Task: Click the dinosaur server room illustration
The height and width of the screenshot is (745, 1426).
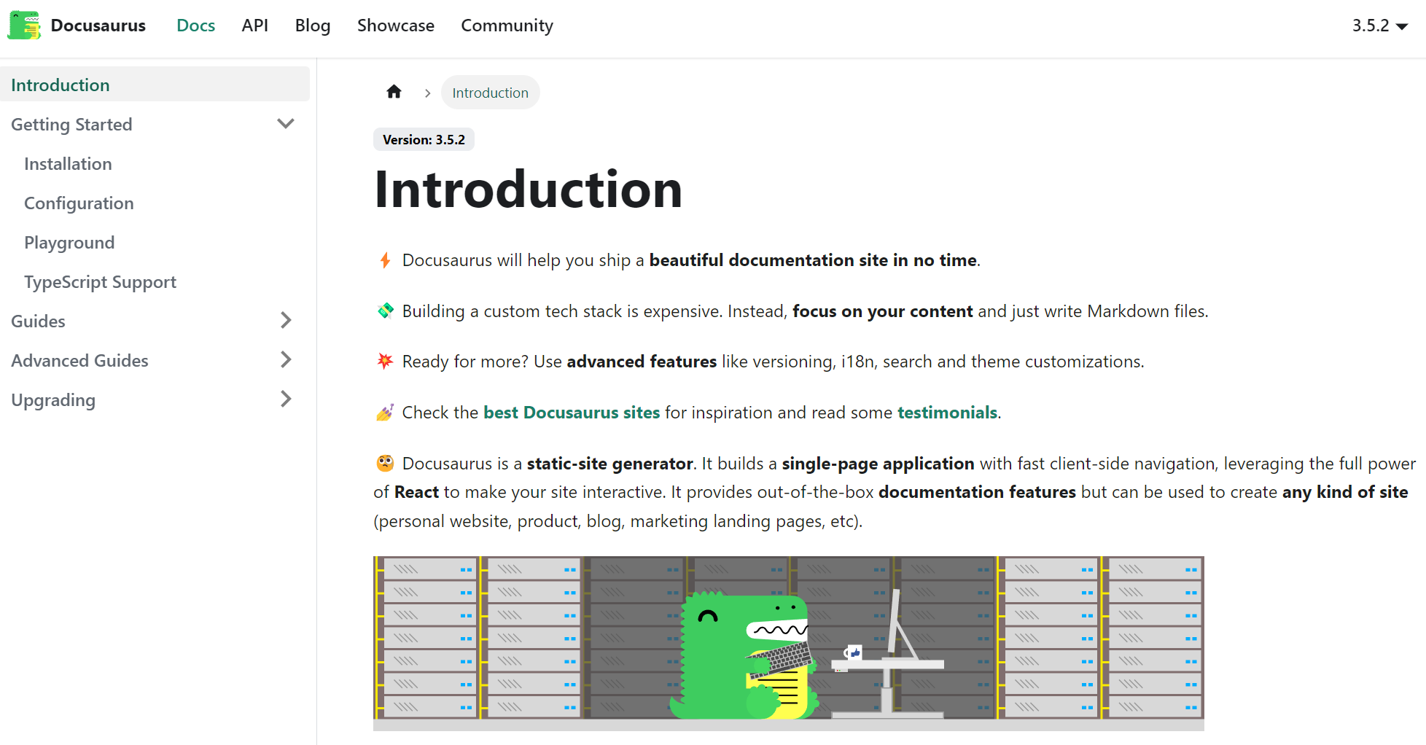Action: [789, 644]
